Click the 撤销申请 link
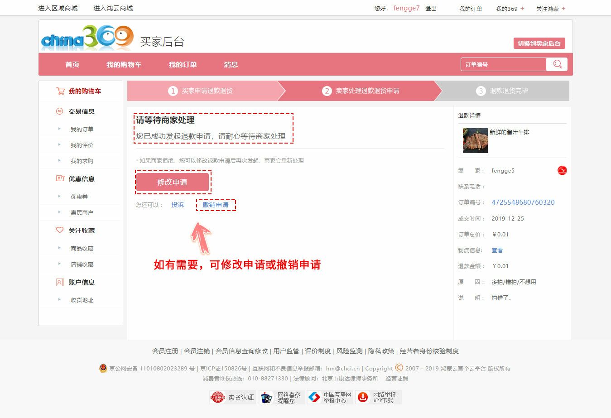The image size is (611, 418). tap(216, 205)
